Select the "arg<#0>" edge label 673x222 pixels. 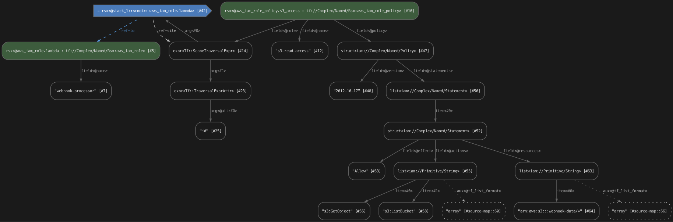pos(193,31)
